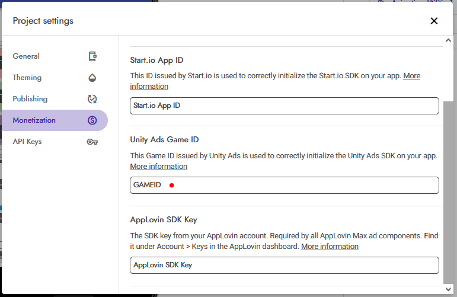Click the scrollbar down arrow
Viewport: 457px width, 297px height.
tap(448, 289)
